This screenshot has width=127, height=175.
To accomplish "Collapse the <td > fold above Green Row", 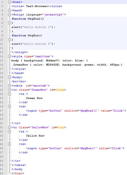I will [x=10, y=94].
